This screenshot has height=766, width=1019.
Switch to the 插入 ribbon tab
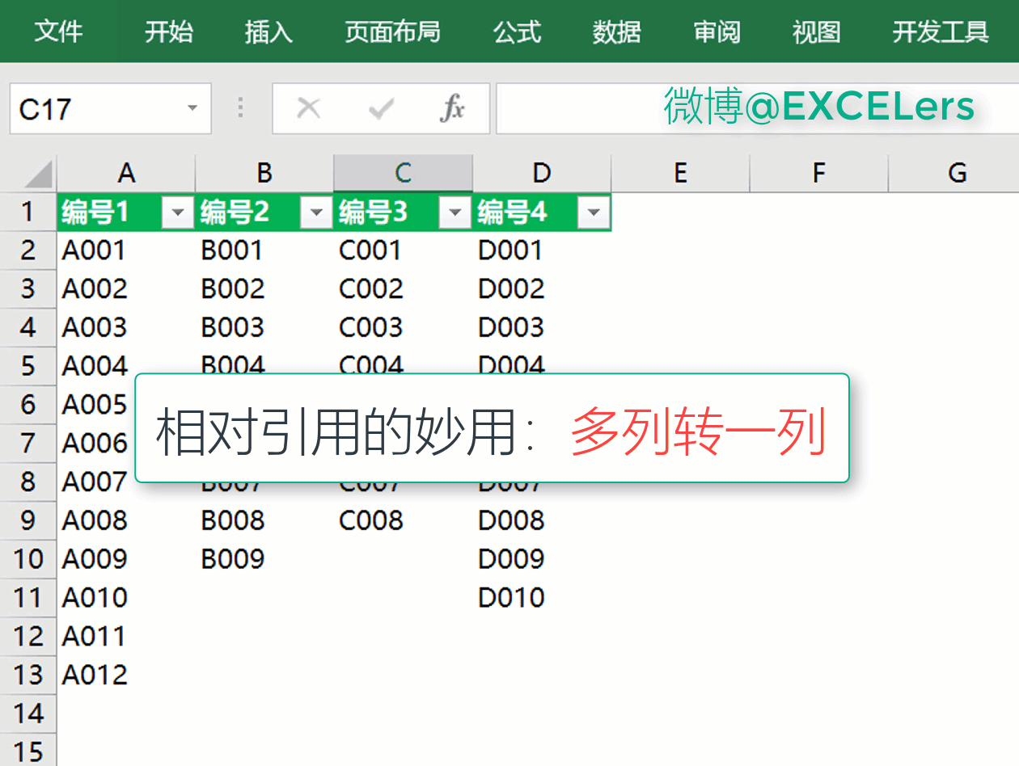click(268, 32)
